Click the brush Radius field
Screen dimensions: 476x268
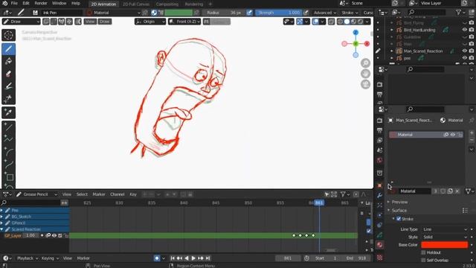[224, 13]
